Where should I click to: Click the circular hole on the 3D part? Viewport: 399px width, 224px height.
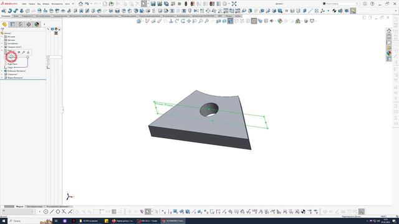tap(209, 110)
